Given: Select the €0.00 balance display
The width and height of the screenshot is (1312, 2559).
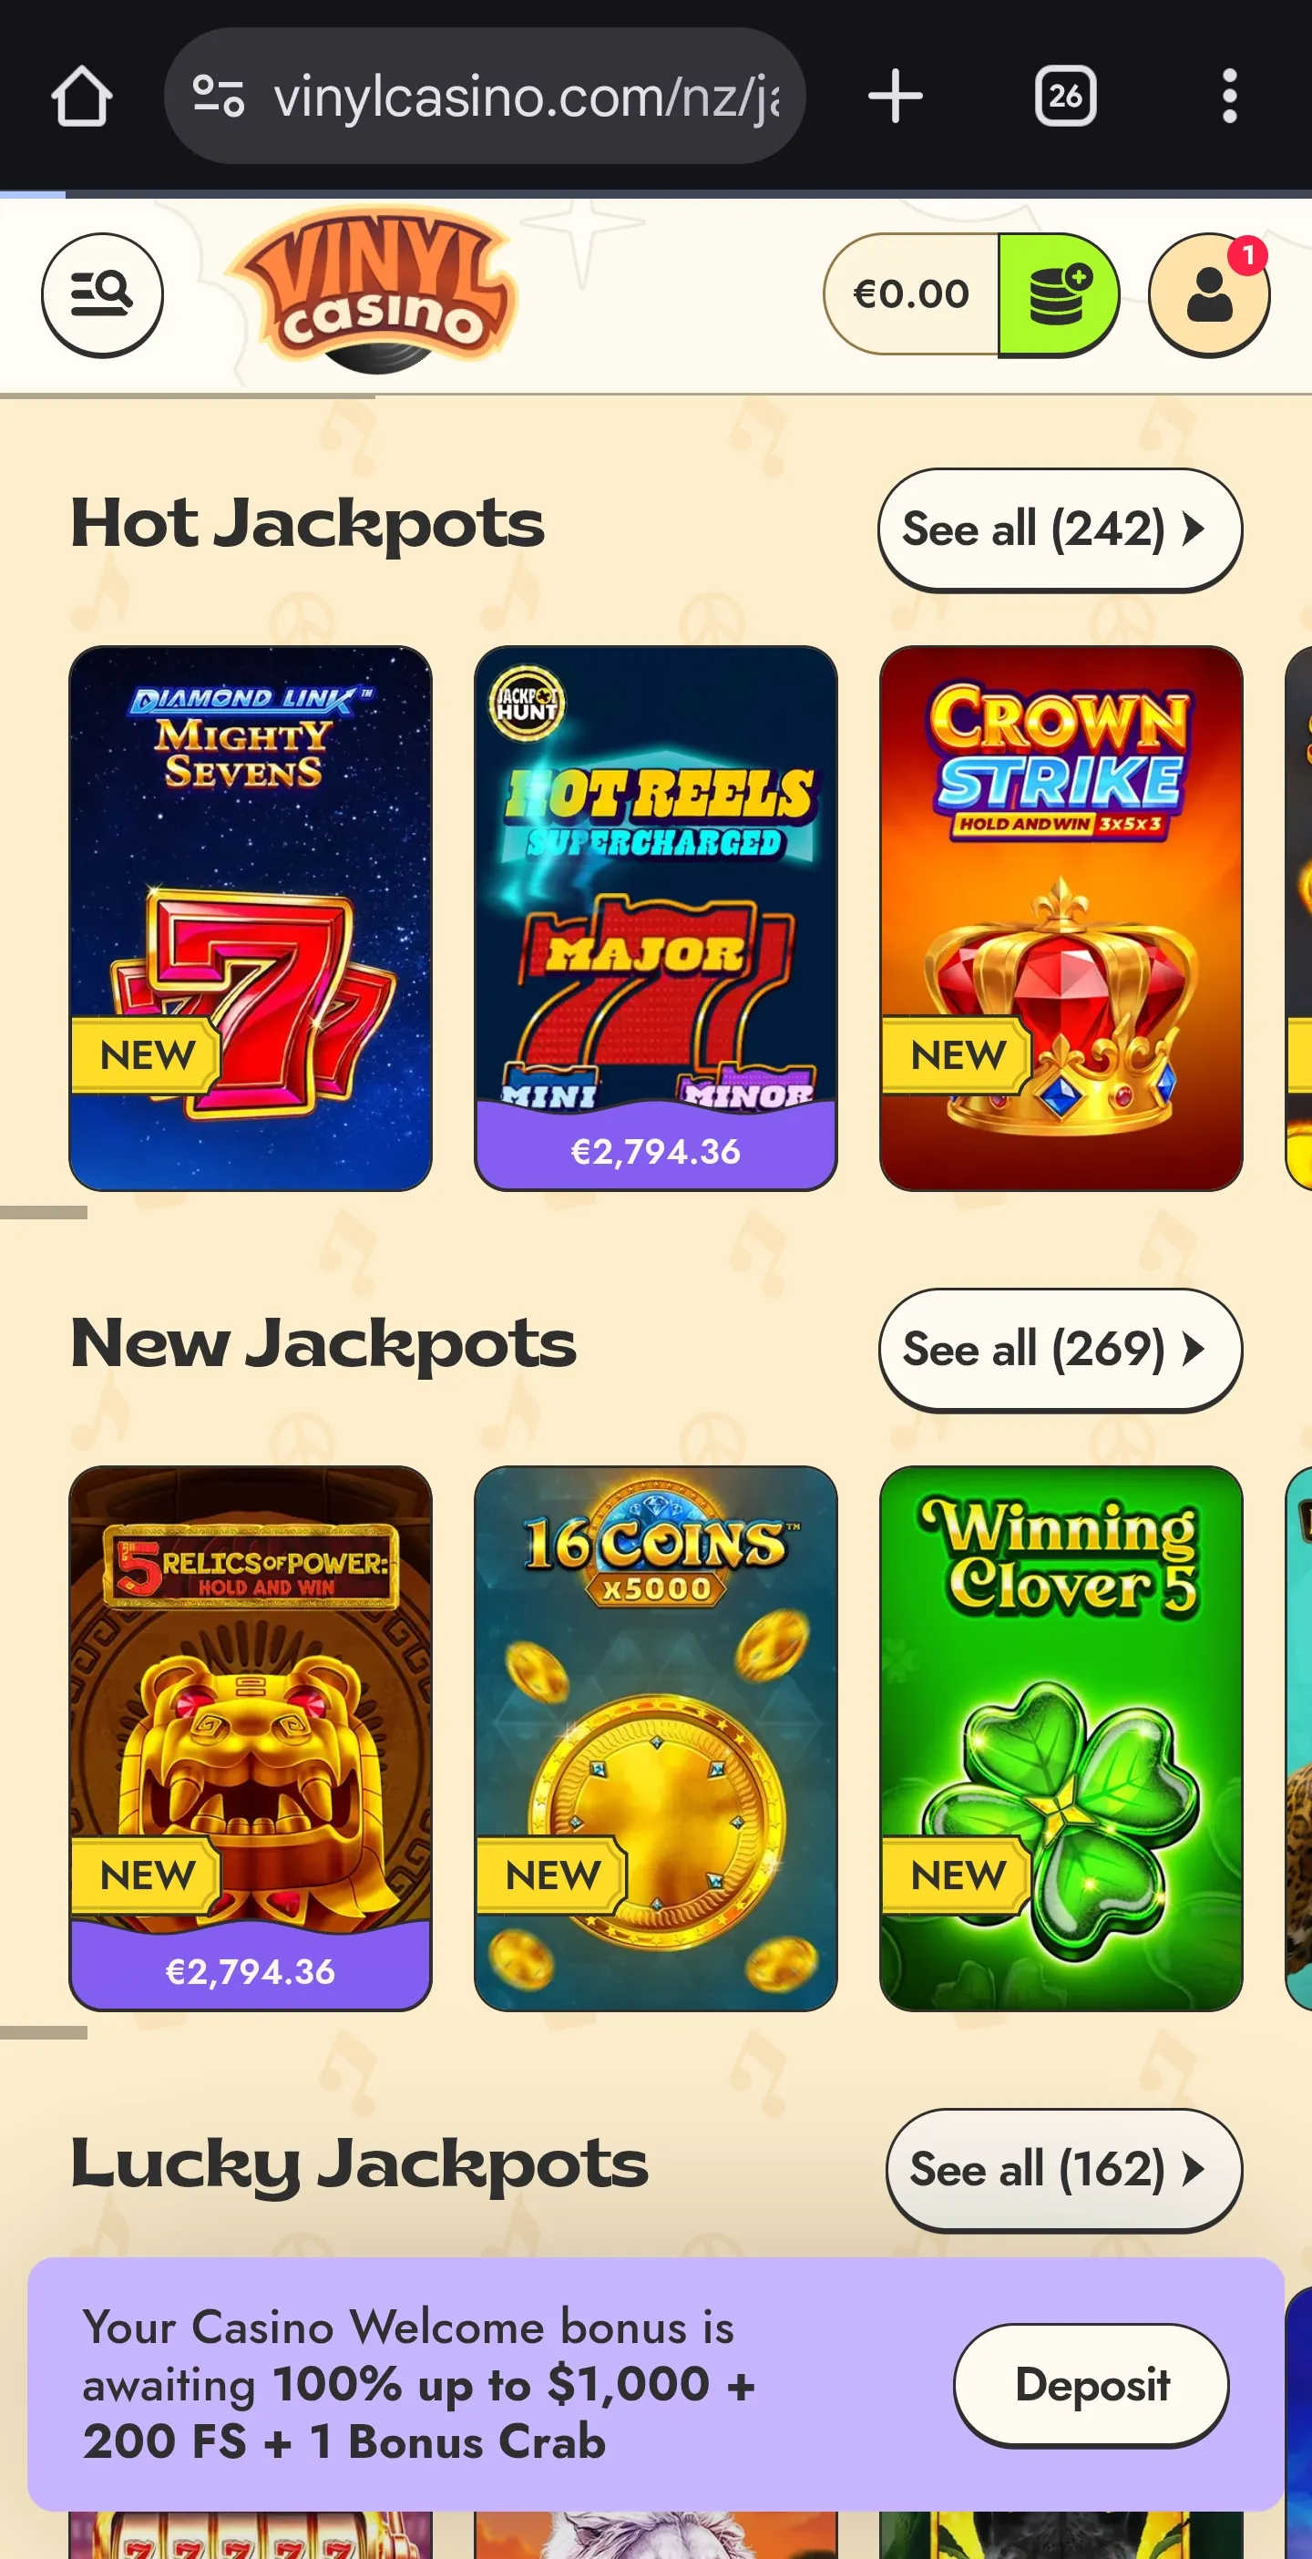Looking at the screenshot, I should (x=911, y=294).
